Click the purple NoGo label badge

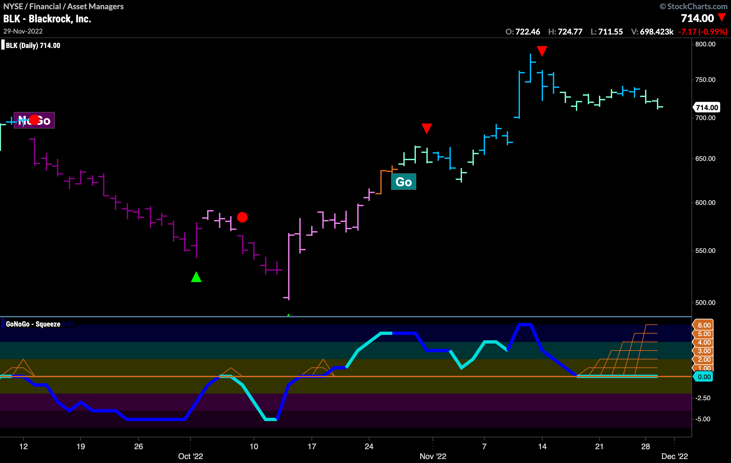point(34,120)
